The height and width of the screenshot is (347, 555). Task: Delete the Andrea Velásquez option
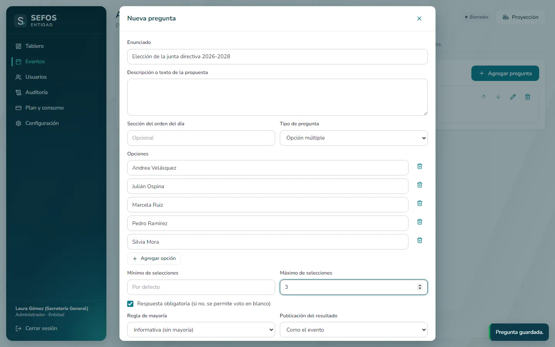pyautogui.click(x=420, y=166)
